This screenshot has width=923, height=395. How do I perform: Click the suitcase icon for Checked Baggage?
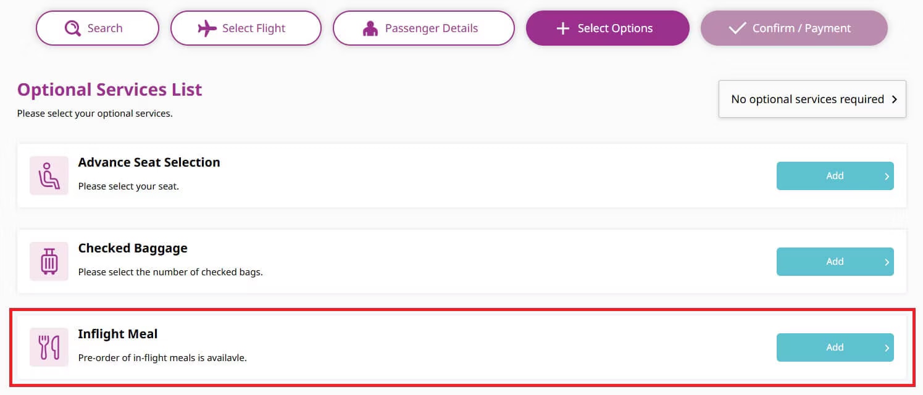(49, 261)
